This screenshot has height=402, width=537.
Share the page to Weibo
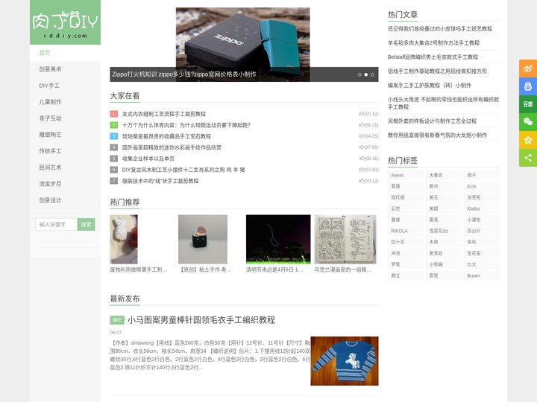point(528,68)
